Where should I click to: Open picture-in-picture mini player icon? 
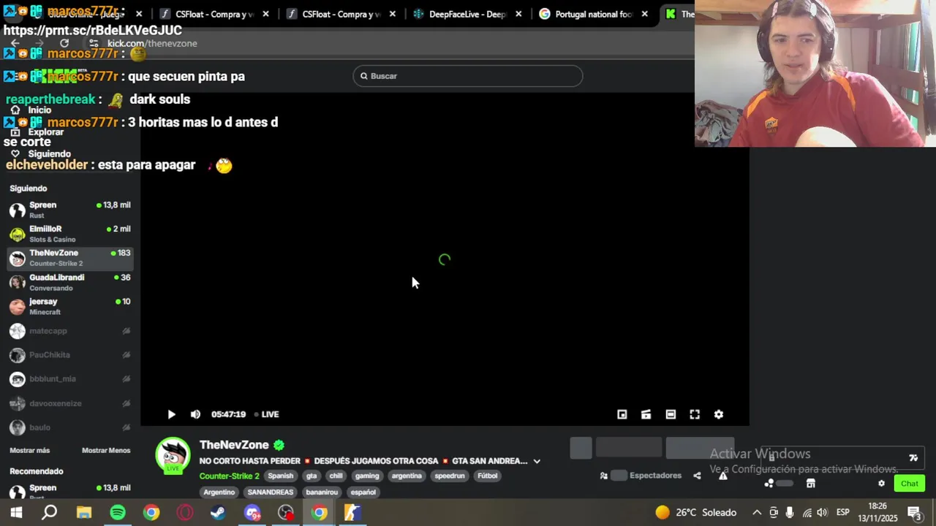(x=622, y=414)
